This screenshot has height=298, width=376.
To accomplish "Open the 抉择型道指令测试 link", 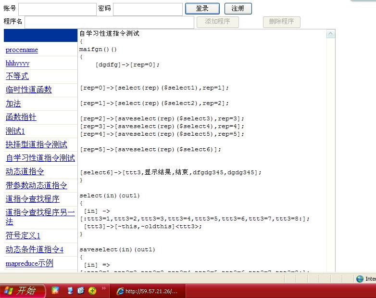I will point(37,144).
